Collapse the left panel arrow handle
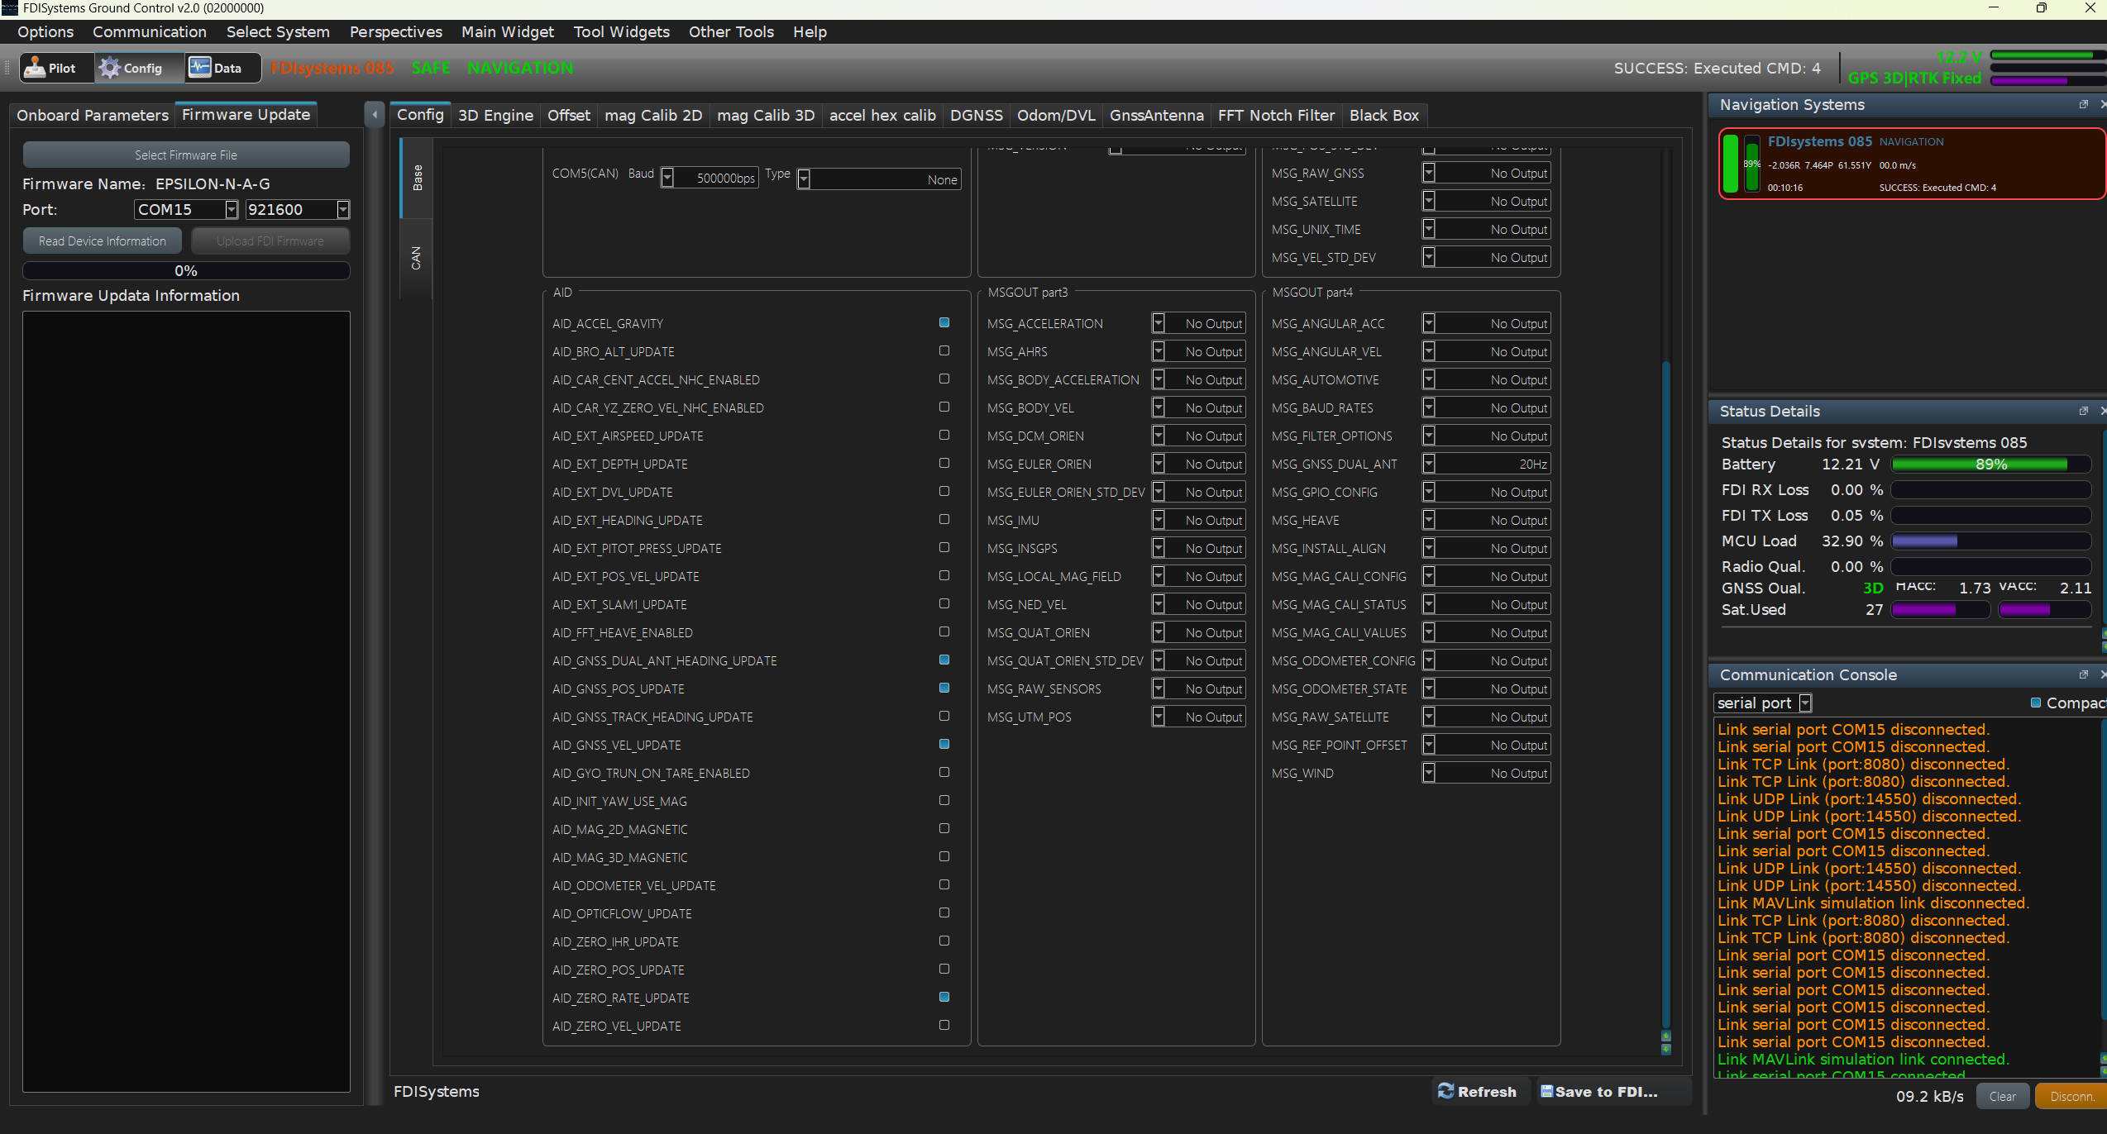 pos(375,115)
